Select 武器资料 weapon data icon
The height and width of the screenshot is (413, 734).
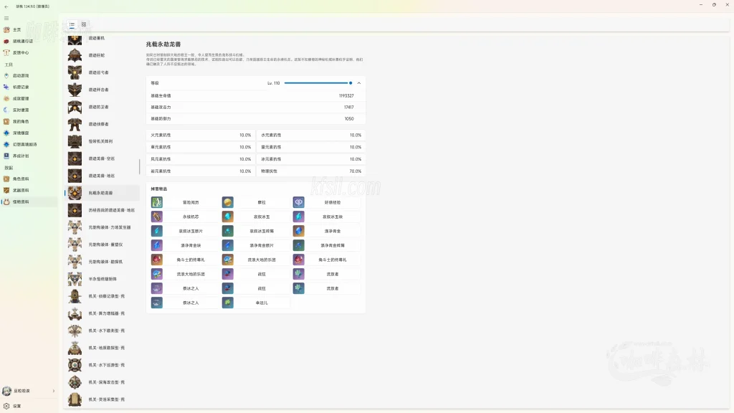[x=6, y=190]
